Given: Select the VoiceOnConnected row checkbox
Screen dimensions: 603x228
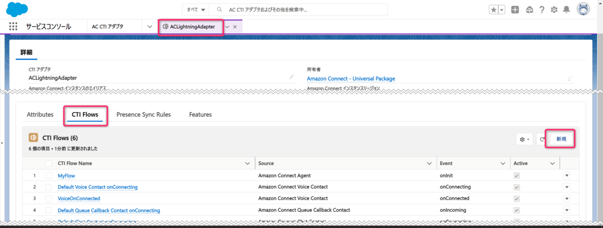Looking at the screenshot, I should pyautogui.click(x=49, y=198).
